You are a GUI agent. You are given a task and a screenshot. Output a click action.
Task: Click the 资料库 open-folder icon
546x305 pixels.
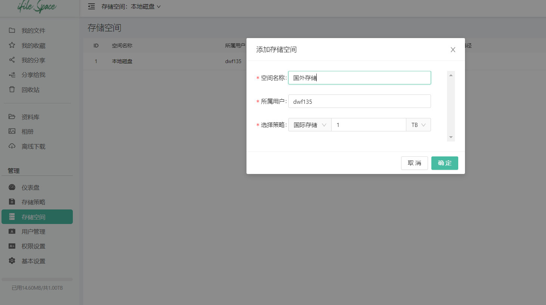click(x=12, y=117)
